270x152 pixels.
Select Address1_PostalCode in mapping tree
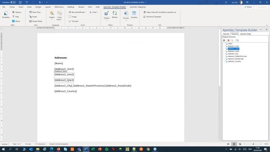(x=236, y=59)
